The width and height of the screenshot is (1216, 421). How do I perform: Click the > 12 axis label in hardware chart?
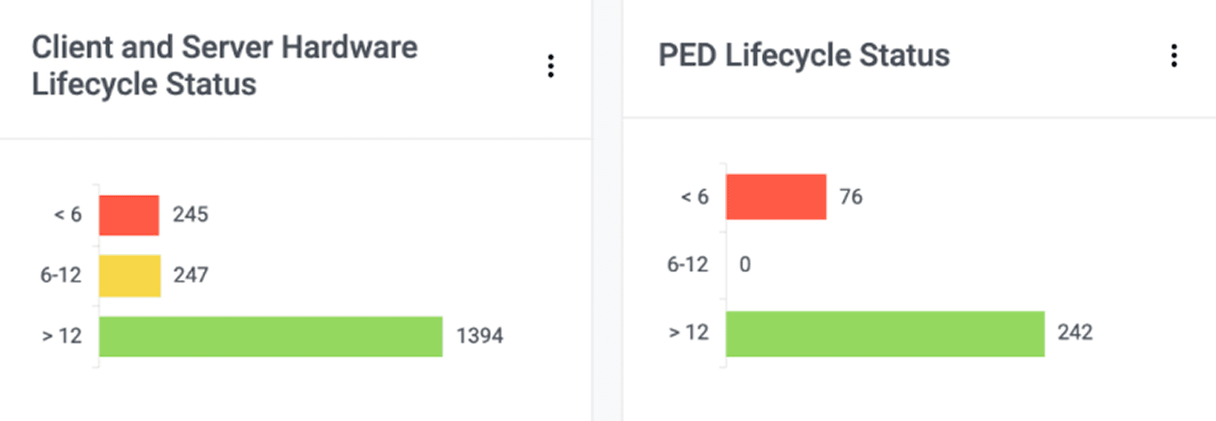click(x=62, y=336)
